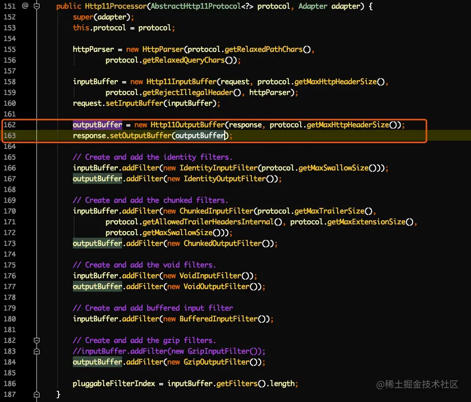Click getFilters method call on line 186

[237, 384]
